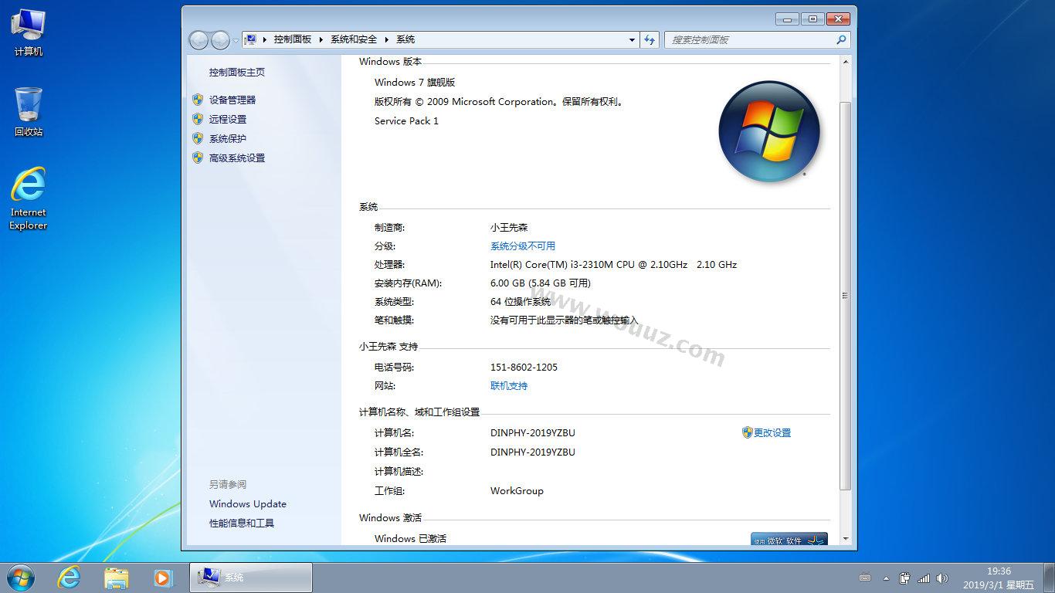Image resolution: width=1055 pixels, height=593 pixels.
Task: Click the scrollbar down arrow
Action: click(846, 538)
